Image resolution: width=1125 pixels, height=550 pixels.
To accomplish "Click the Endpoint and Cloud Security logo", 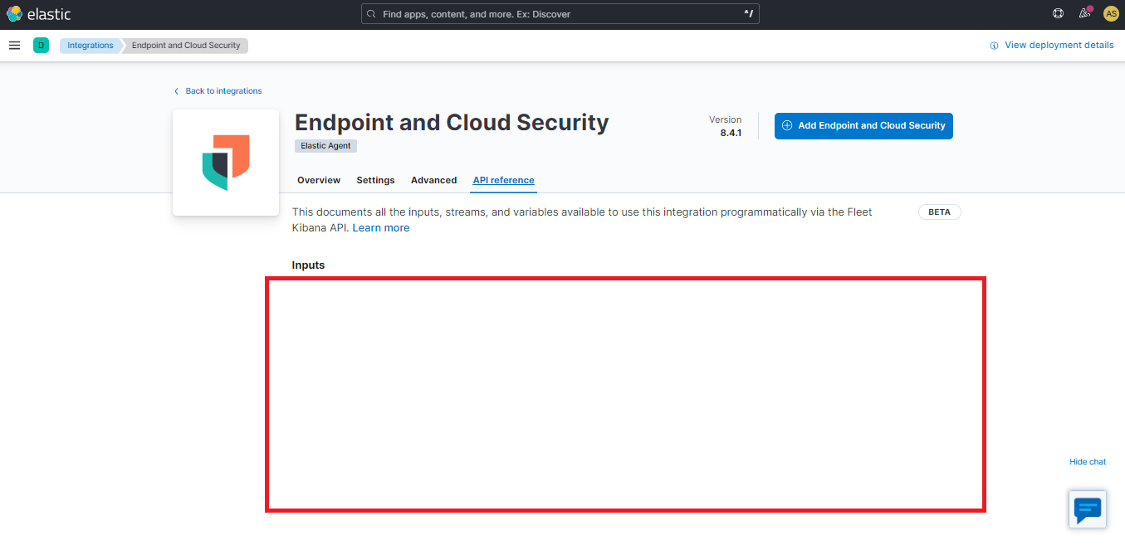I will pos(225,162).
